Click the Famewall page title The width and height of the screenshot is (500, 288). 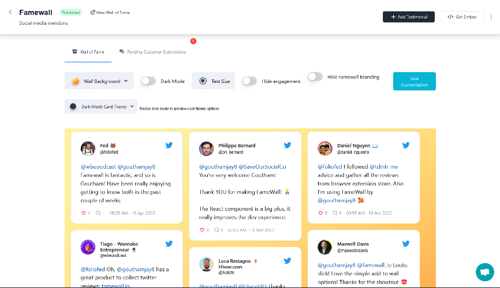pyautogui.click(x=36, y=13)
